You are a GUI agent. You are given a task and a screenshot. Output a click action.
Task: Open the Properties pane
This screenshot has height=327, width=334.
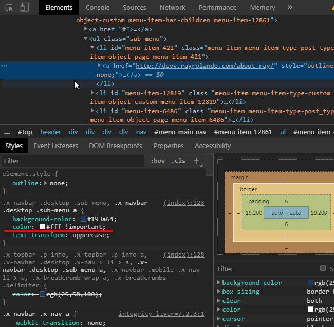(x=169, y=146)
